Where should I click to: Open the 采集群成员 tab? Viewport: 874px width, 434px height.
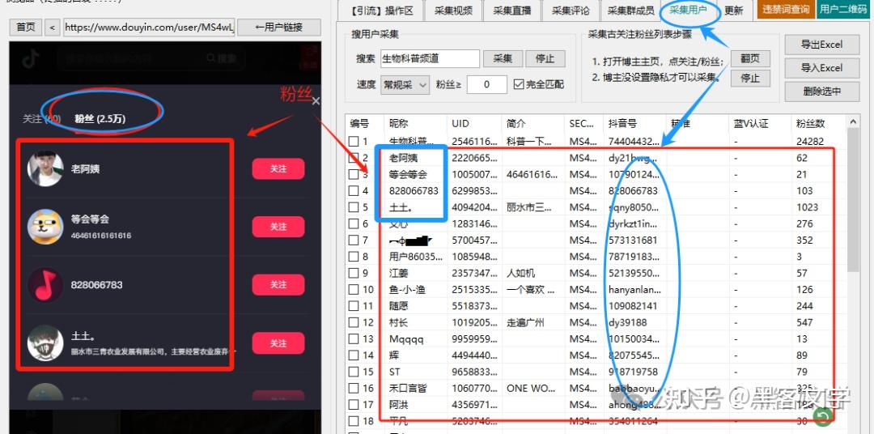click(631, 10)
